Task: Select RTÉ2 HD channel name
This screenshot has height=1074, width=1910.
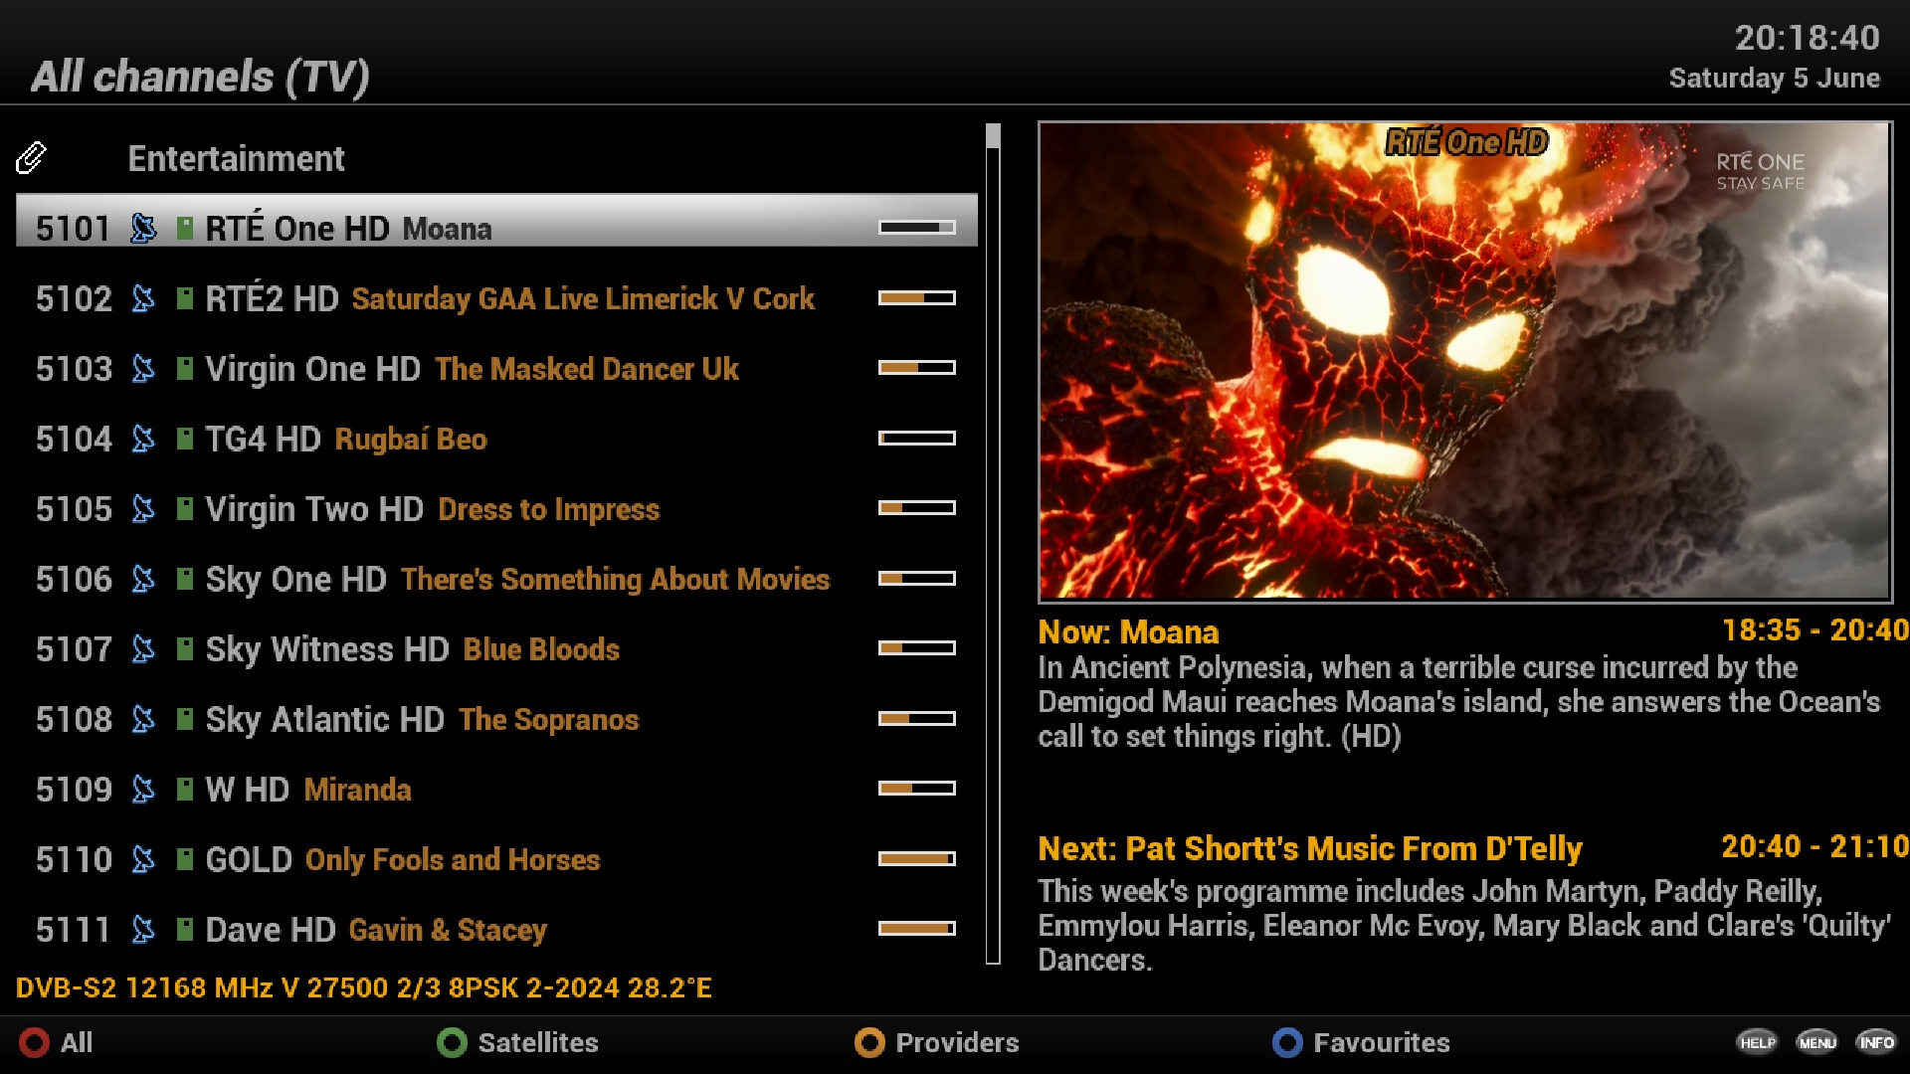Action: [x=272, y=298]
